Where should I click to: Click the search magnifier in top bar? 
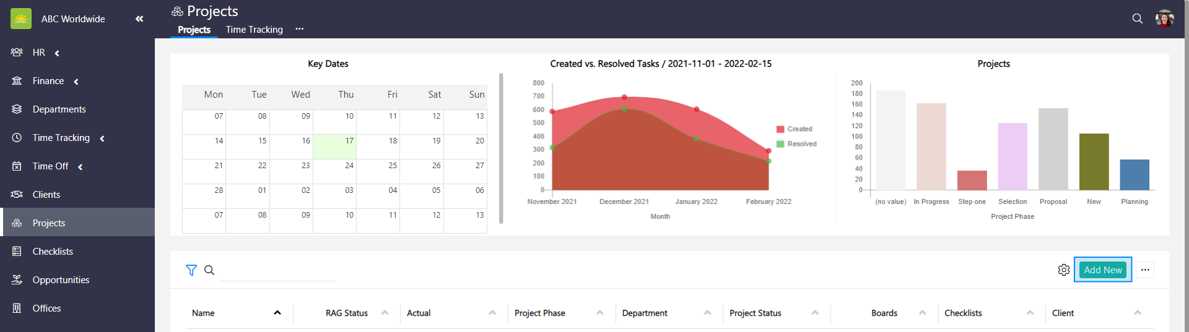coord(1137,19)
